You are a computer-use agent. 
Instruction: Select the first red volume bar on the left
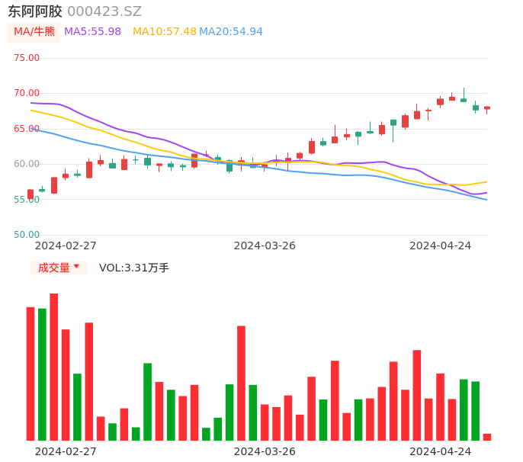(30, 374)
